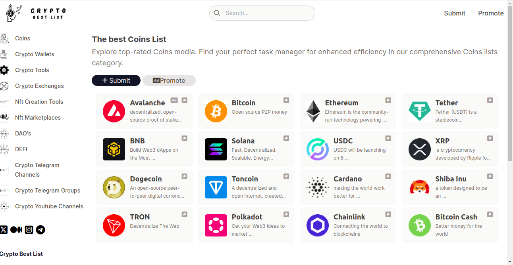Click the Ad badge on Avalanche card
This screenshot has width=513, height=265.
click(x=174, y=100)
